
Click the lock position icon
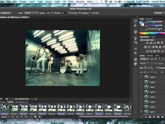click(x=152, y=72)
